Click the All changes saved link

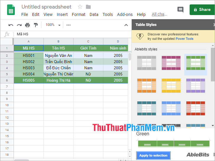point(159,14)
